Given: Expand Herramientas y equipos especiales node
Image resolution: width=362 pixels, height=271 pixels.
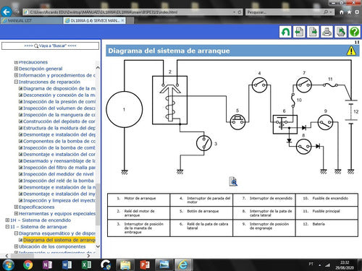Looking at the screenshot, I should tap(16, 213).
